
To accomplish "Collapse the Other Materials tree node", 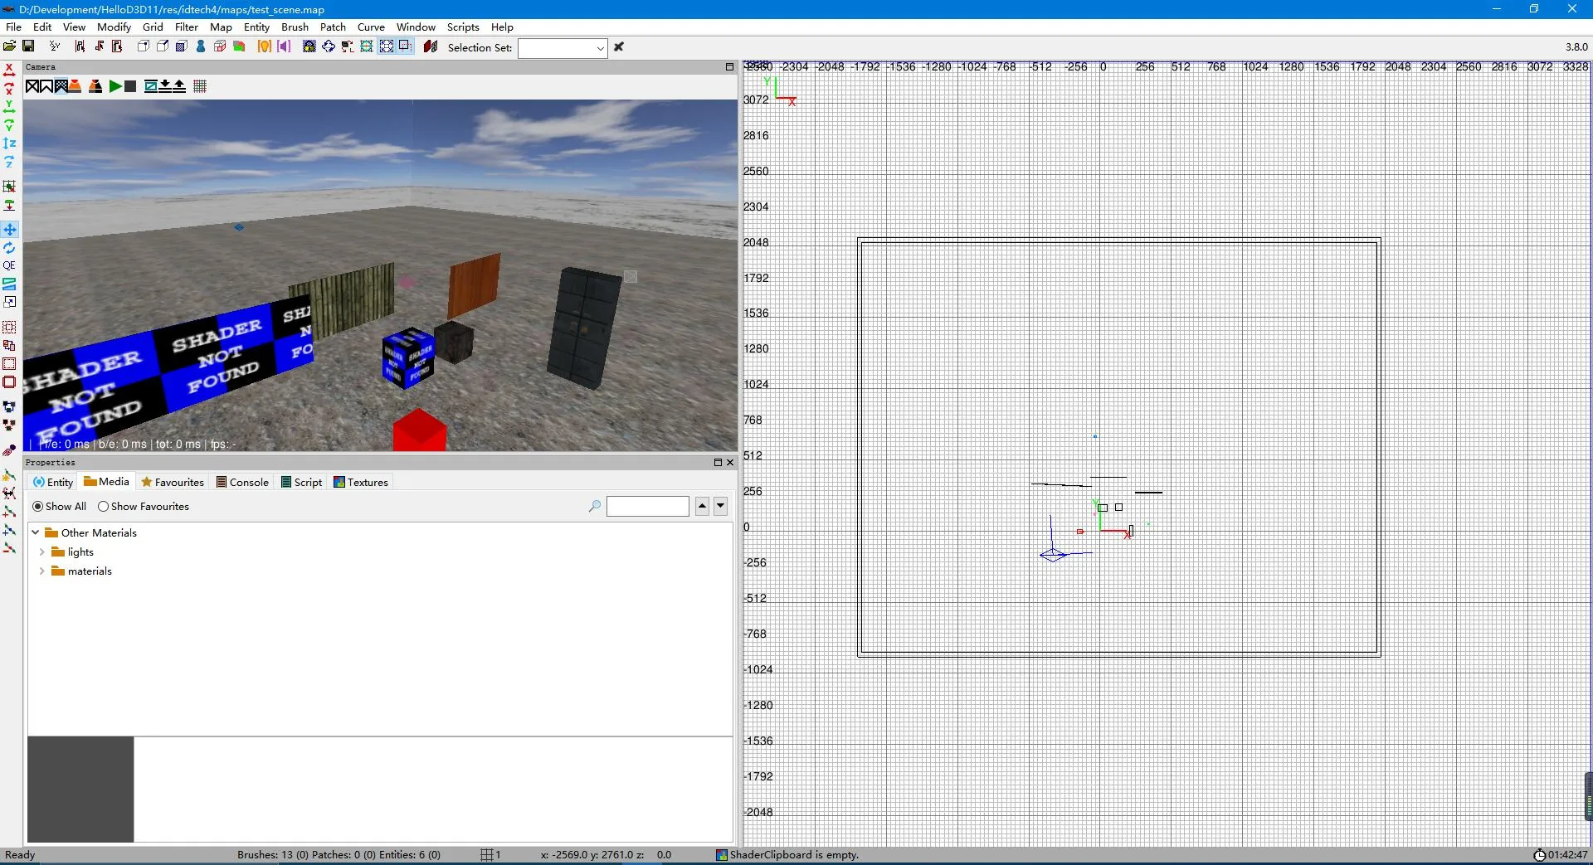I will [x=36, y=533].
